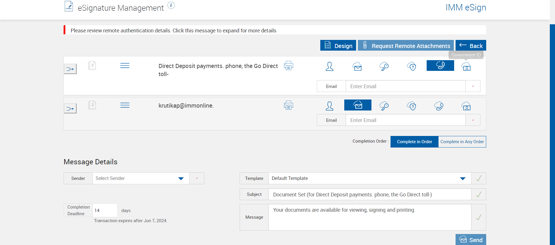Image resolution: width=555 pixels, height=245 pixels.
Task: Click the document pages icon in first row
Action: [x=92, y=66]
